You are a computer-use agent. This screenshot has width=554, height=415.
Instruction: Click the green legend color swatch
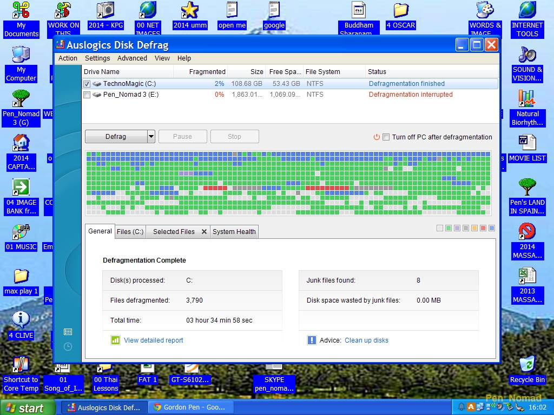(449, 229)
